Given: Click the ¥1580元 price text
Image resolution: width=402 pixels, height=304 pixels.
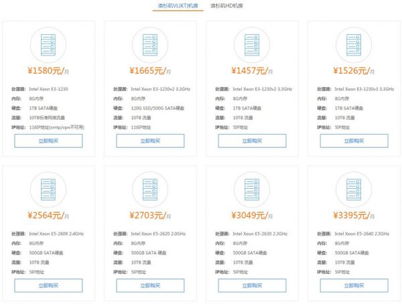Looking at the screenshot, I should pos(45,70).
